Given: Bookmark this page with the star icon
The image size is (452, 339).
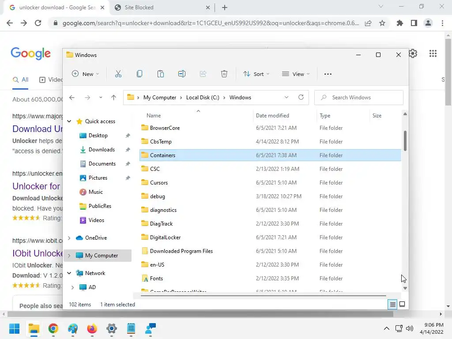Looking at the screenshot, I should [x=382, y=23].
